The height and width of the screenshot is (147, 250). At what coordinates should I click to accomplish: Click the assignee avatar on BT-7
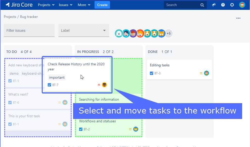104,85
